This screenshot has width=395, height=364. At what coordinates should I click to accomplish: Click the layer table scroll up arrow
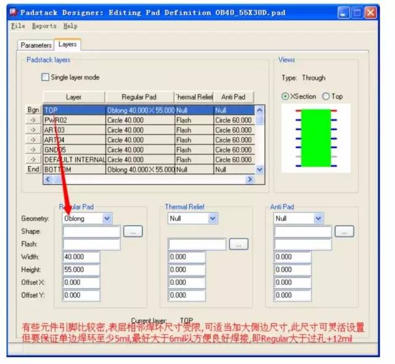click(x=260, y=110)
